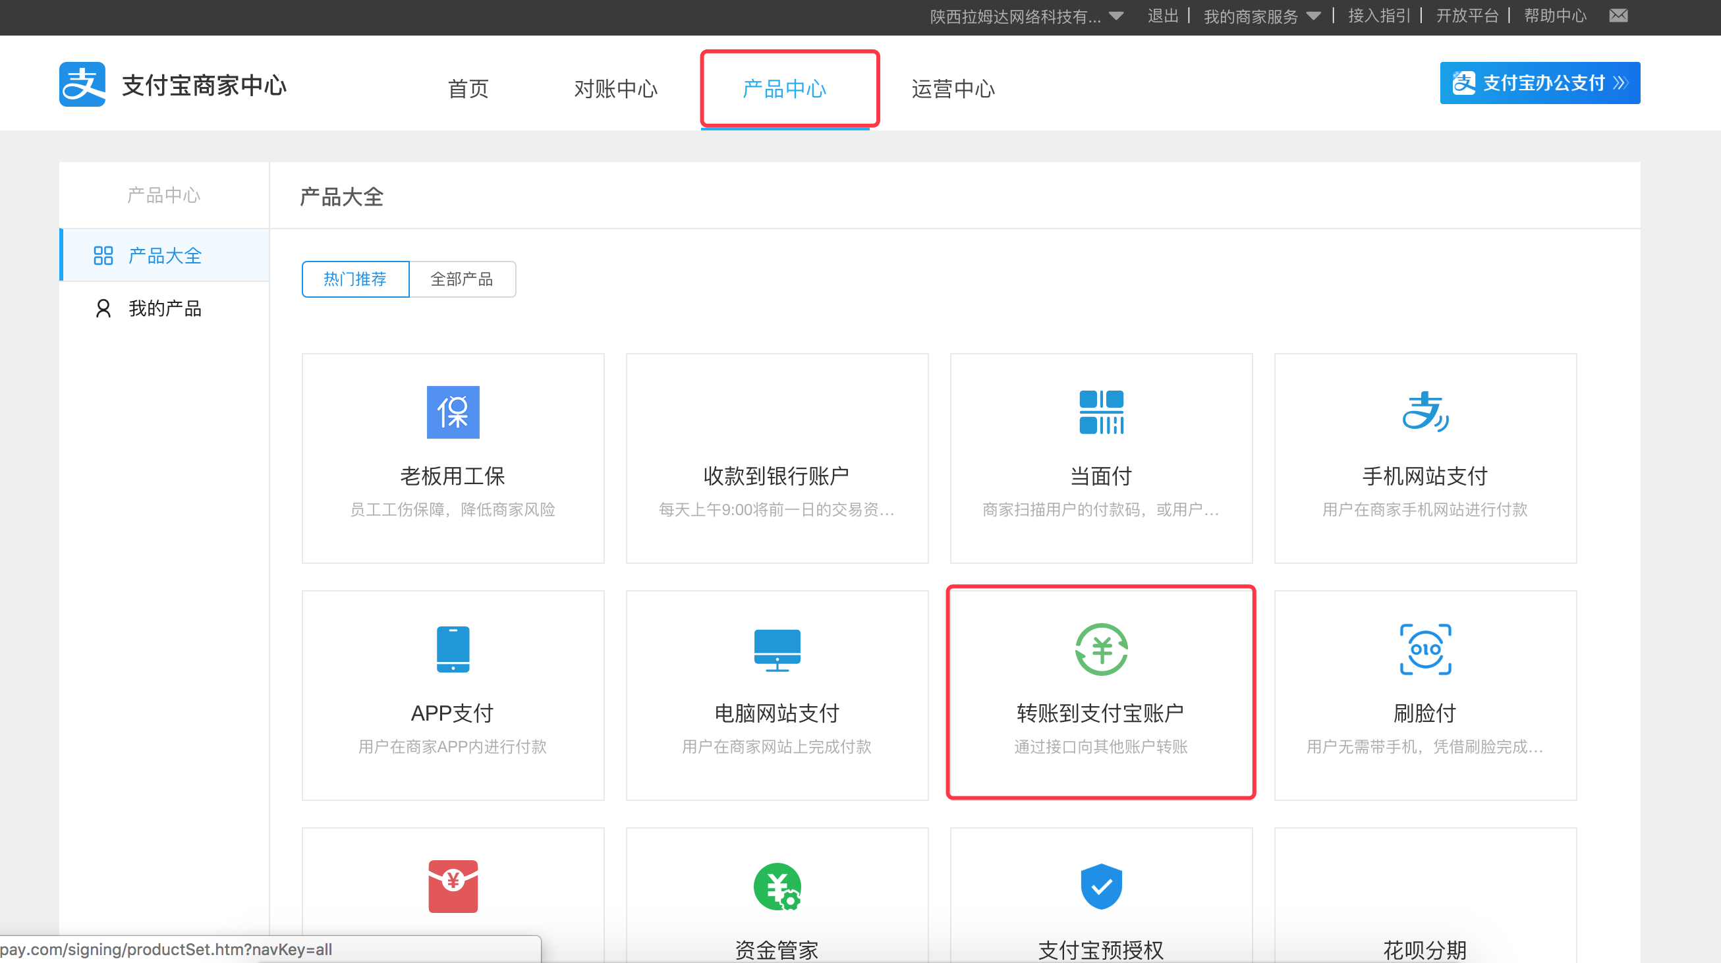This screenshot has width=1721, height=963.
Task: Click the description 用户在商家APP内进行付款
Action: coord(453,747)
